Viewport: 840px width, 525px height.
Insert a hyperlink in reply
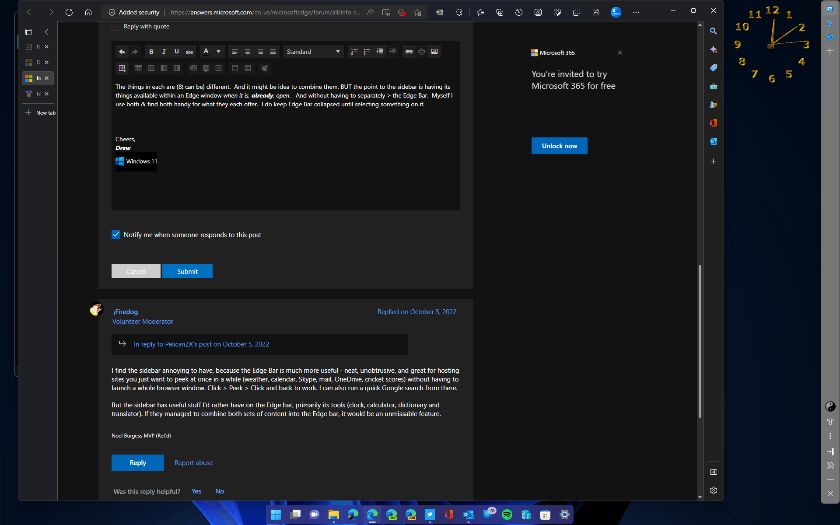point(409,52)
